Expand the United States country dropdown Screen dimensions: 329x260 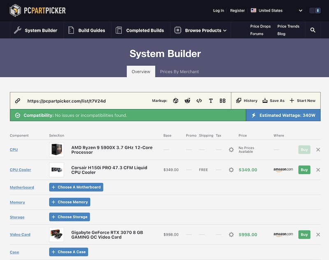(276, 10)
